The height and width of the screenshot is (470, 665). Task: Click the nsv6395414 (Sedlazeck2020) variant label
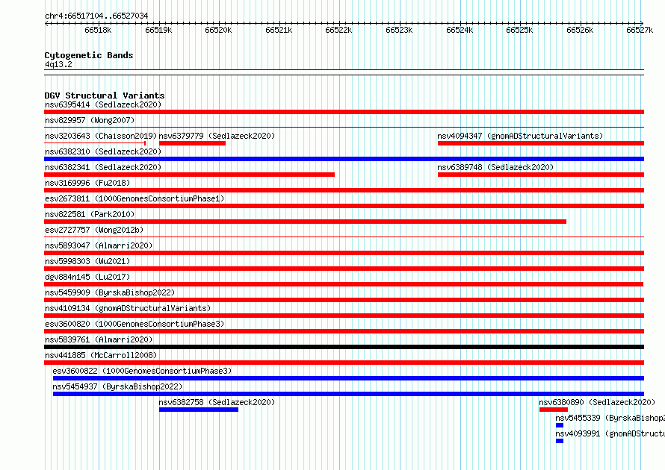tap(103, 104)
